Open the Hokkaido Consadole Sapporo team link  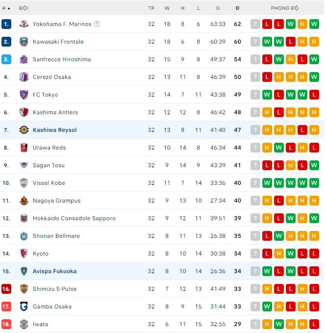tap(74, 218)
